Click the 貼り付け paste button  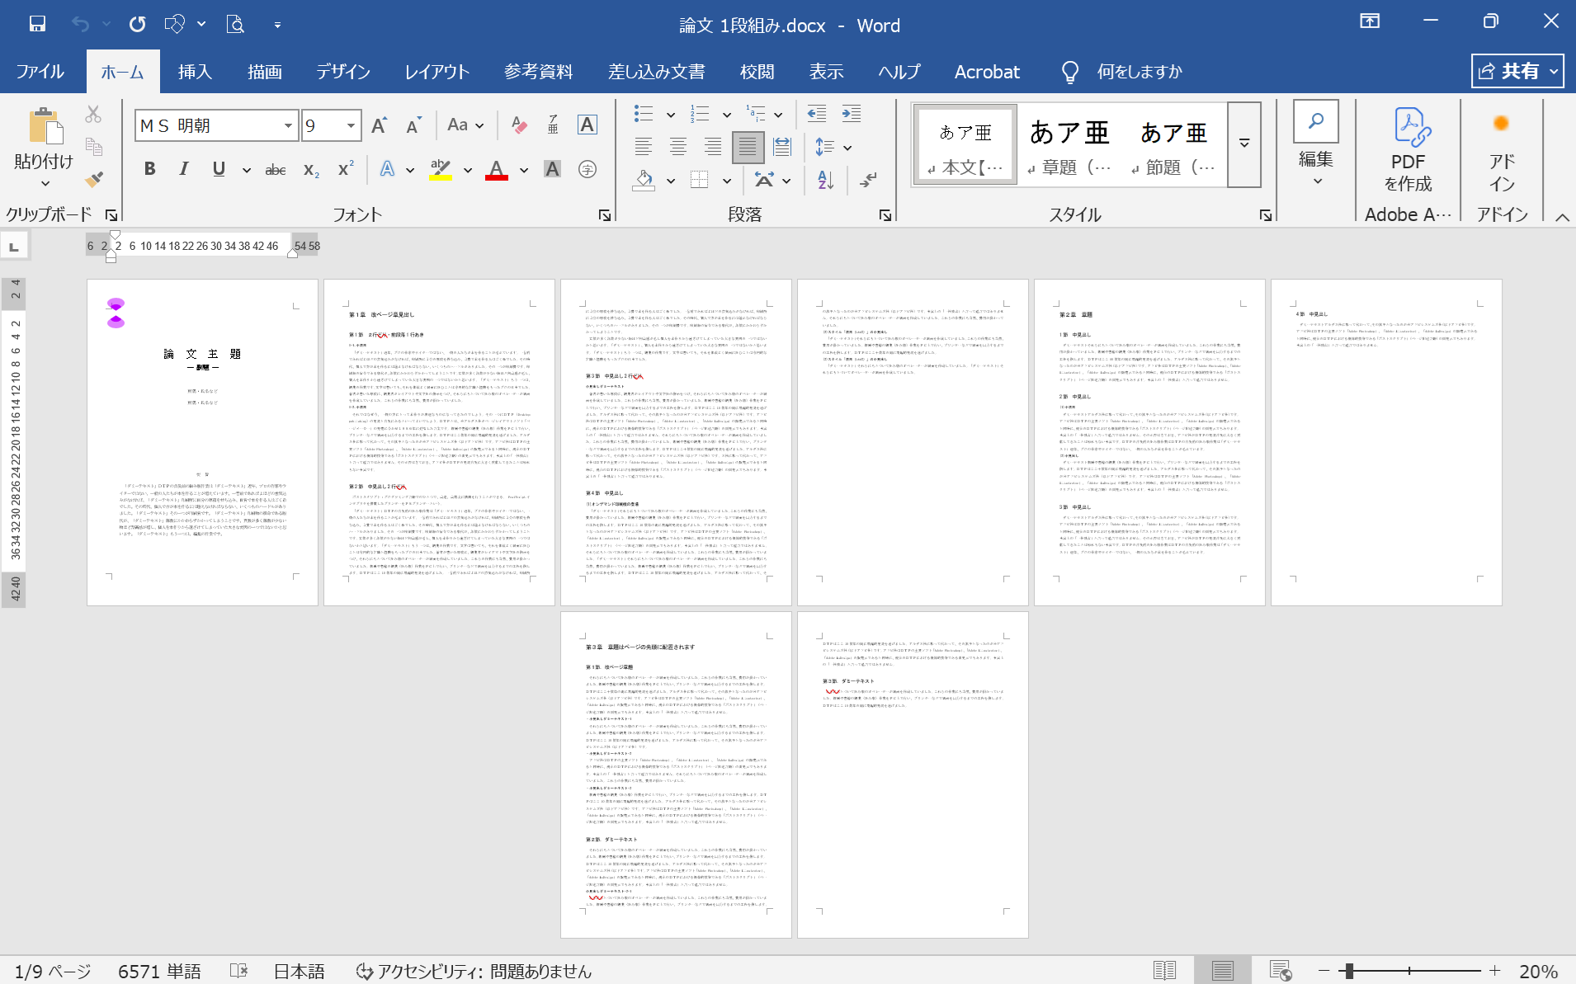coord(44,144)
